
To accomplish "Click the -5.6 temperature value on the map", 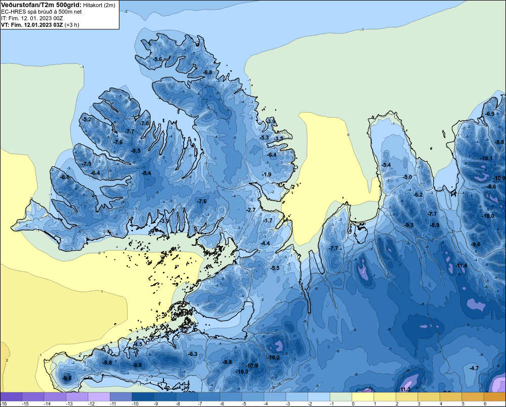I will 157,59.
